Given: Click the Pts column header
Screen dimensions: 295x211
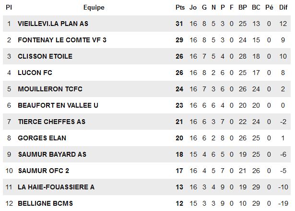Looking at the screenshot, I should (x=180, y=7).
